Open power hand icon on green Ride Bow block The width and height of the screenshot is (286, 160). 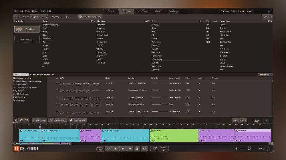coord(151,131)
